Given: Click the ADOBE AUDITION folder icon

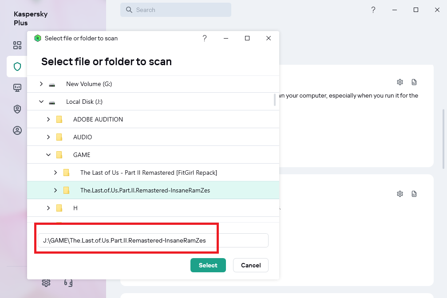Looking at the screenshot, I should click(x=59, y=119).
